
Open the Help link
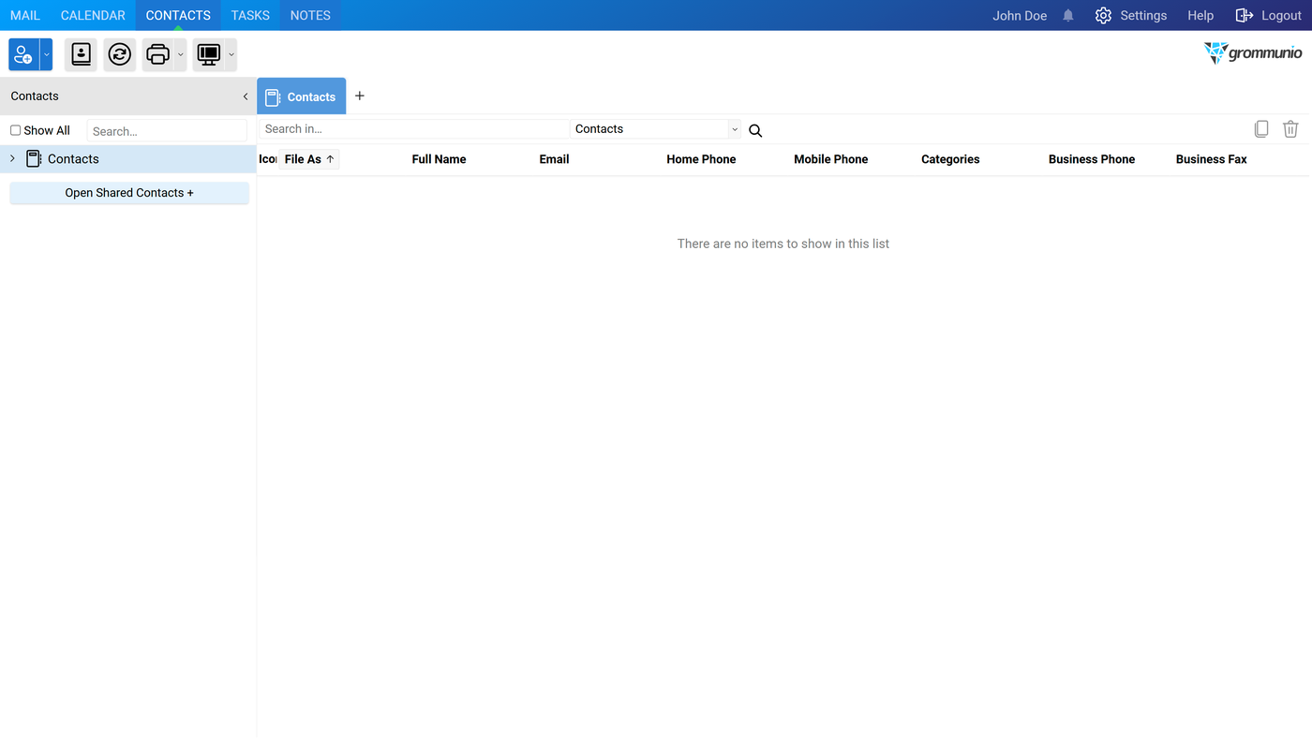(1200, 16)
